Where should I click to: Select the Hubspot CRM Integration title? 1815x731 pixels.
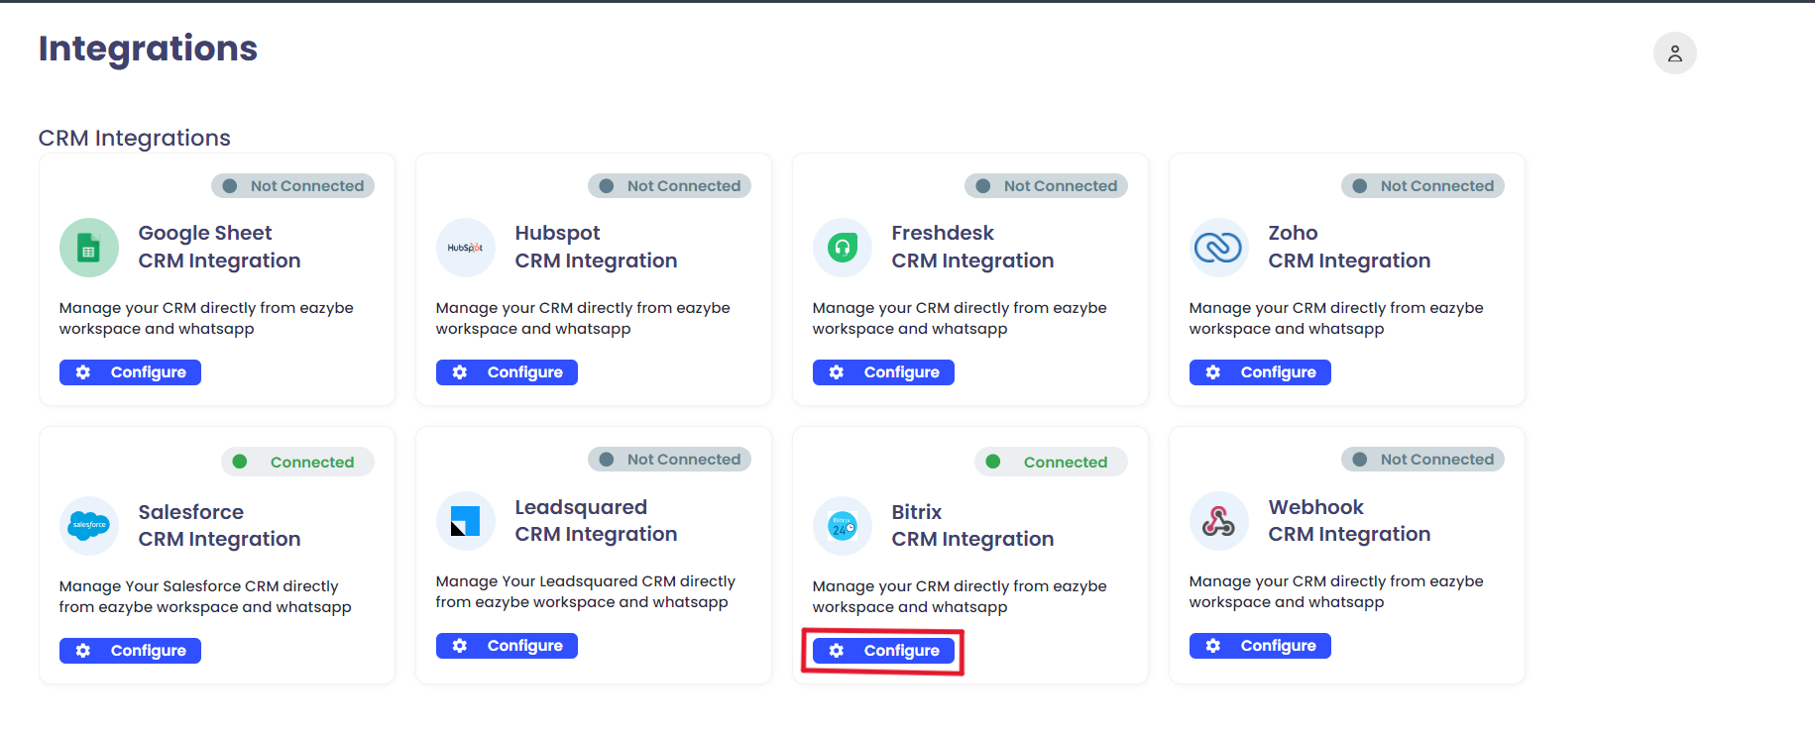pos(596,247)
